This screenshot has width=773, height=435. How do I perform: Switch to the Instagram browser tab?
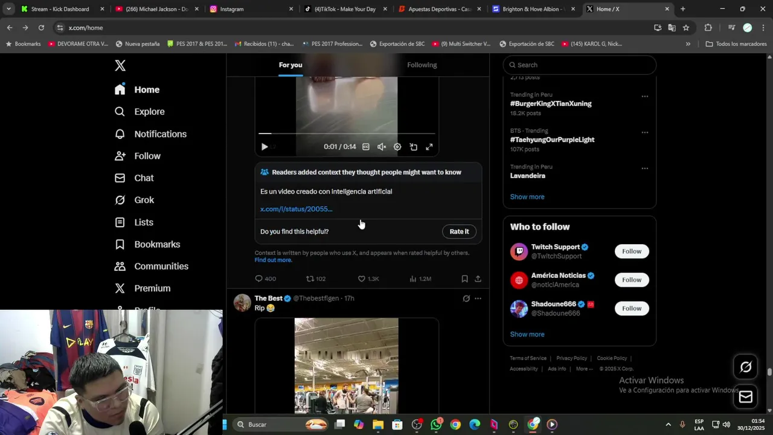pyautogui.click(x=251, y=9)
